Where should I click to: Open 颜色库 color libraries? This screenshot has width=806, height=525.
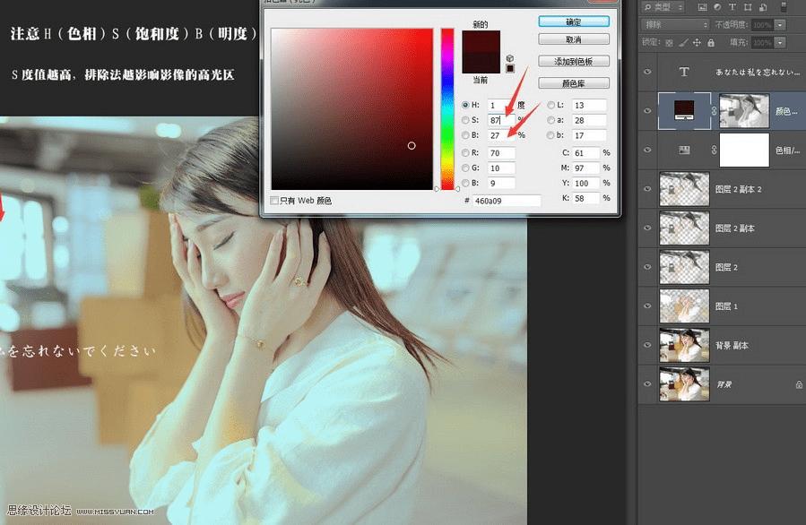coord(573,82)
